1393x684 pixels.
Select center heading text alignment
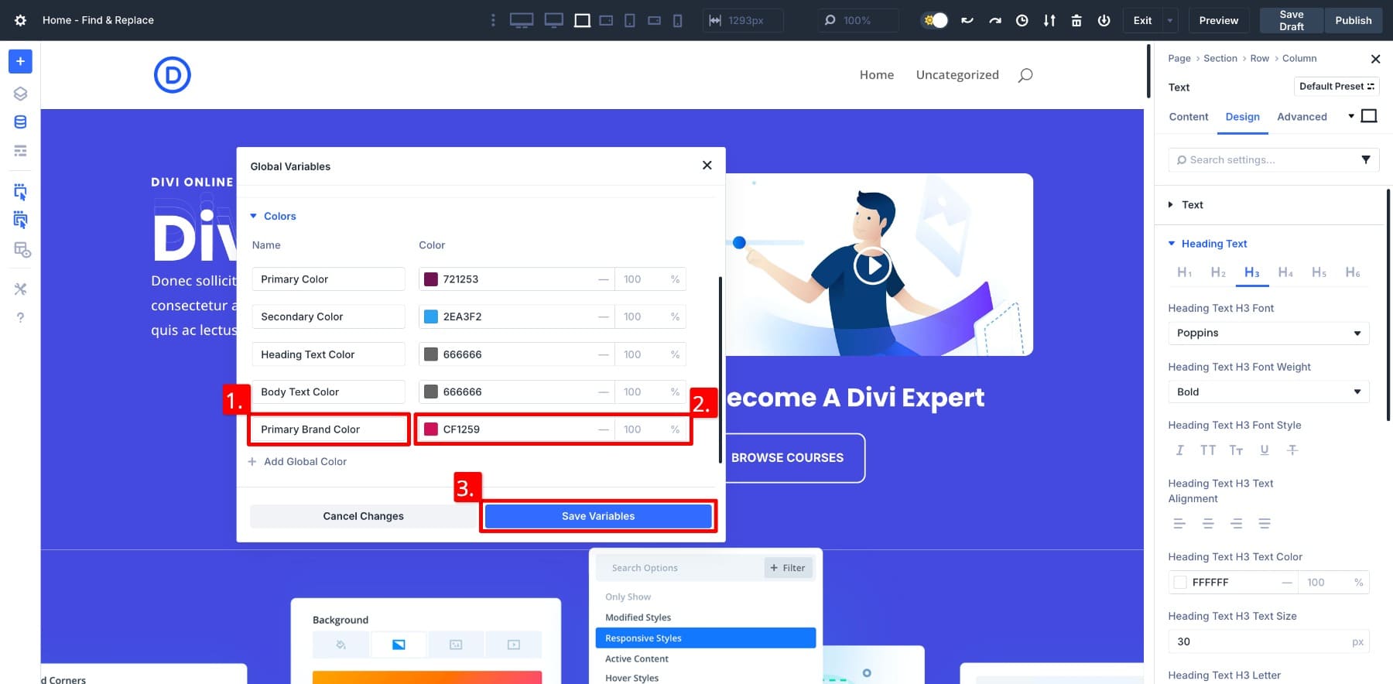[x=1208, y=524]
